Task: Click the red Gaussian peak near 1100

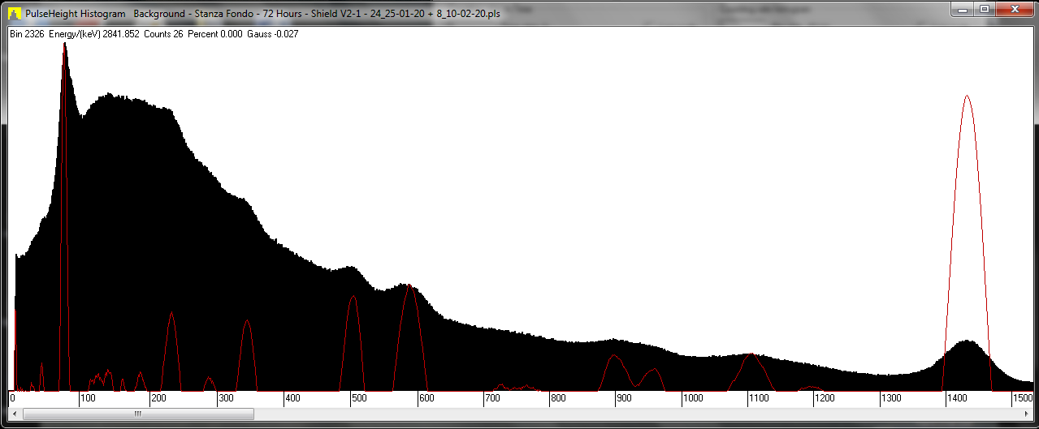Action: (752, 373)
